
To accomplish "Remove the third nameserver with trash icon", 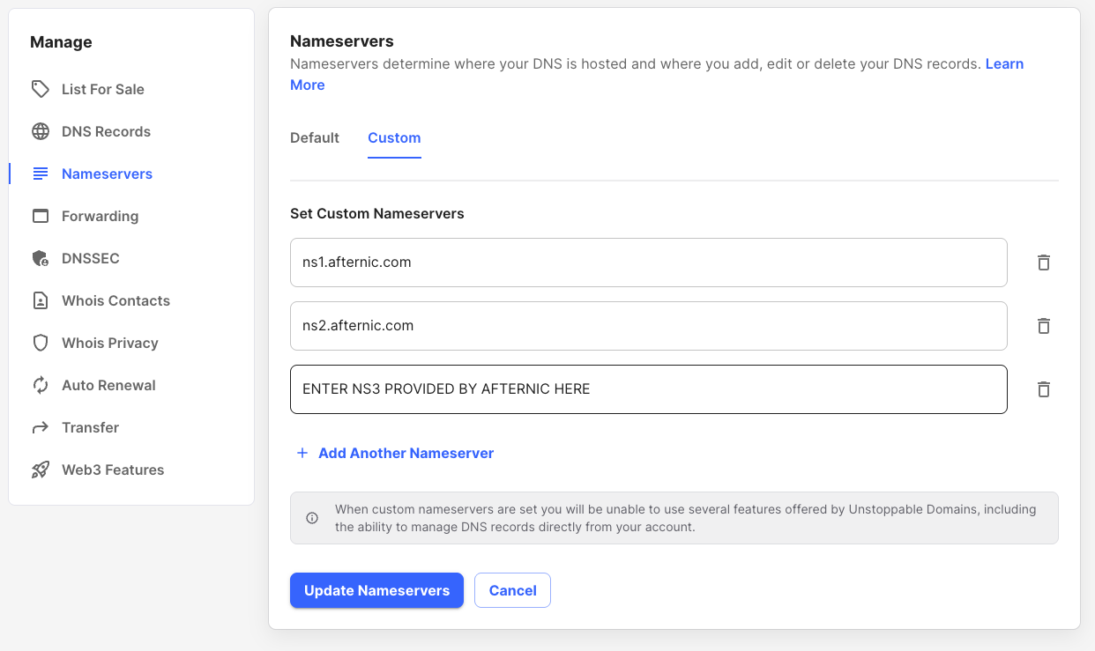I will point(1044,389).
